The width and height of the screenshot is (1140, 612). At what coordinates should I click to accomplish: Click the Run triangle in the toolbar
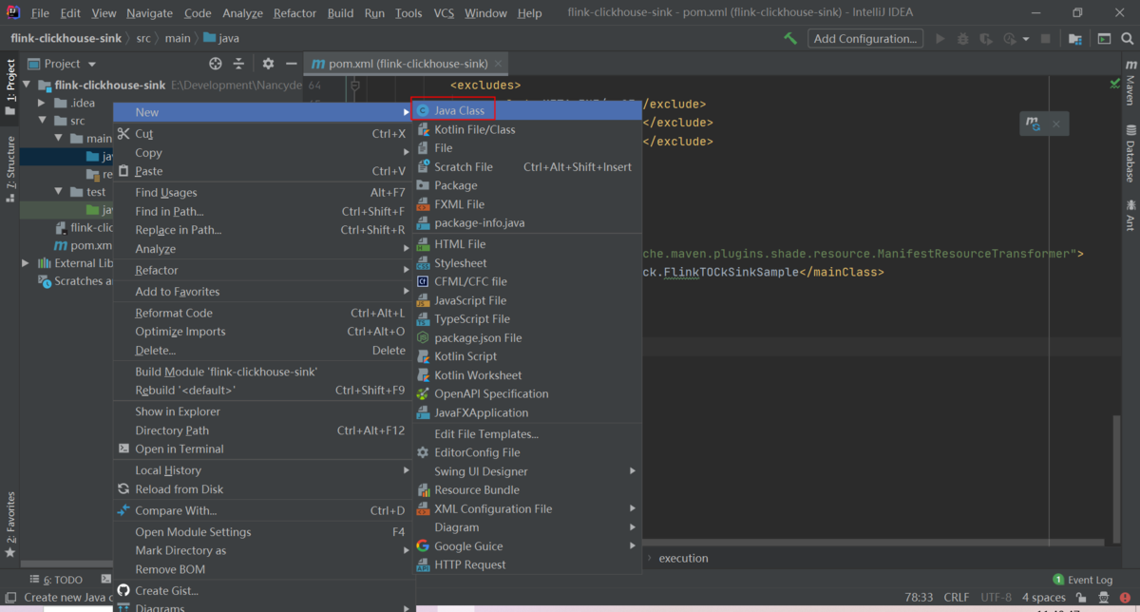(940, 39)
